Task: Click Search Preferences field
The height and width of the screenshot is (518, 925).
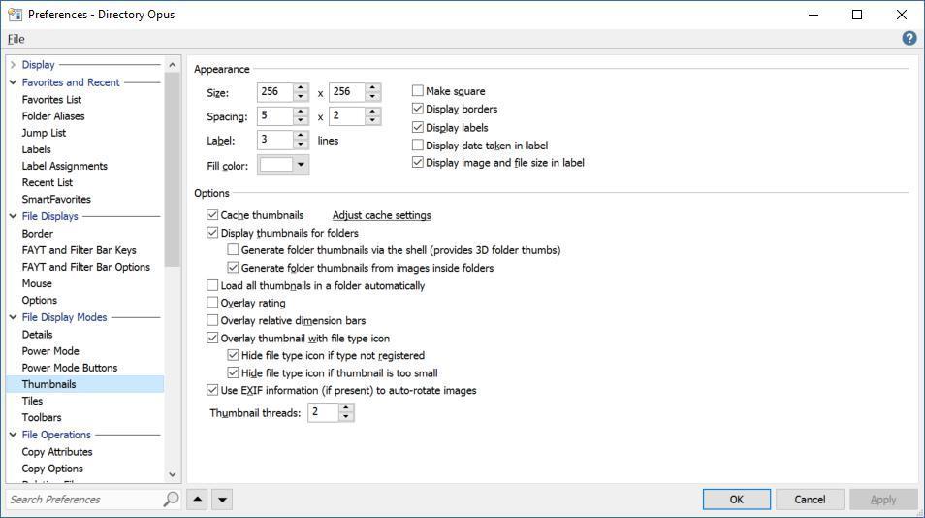Action: pyautogui.click(x=84, y=500)
